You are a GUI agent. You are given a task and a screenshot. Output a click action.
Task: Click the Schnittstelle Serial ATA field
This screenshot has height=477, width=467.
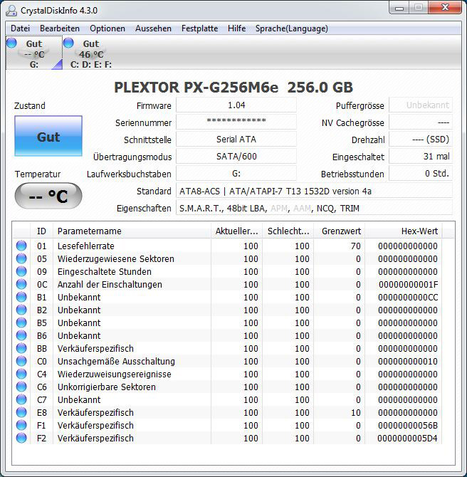click(236, 140)
